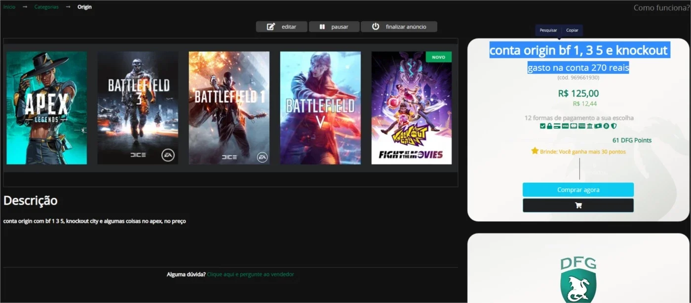691x303 pixels.
Task: Choose Pesquisar in the selection popup
Action: point(548,31)
